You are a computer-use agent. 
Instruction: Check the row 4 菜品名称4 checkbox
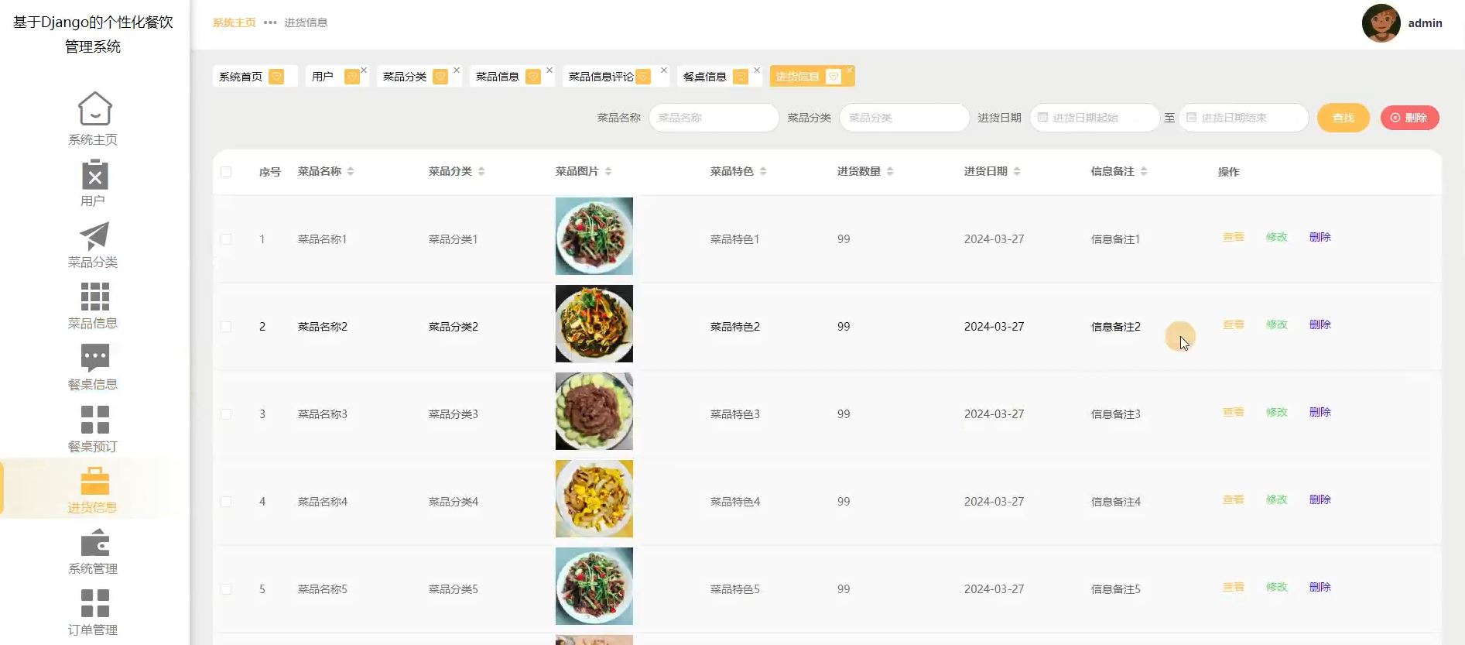tap(226, 502)
